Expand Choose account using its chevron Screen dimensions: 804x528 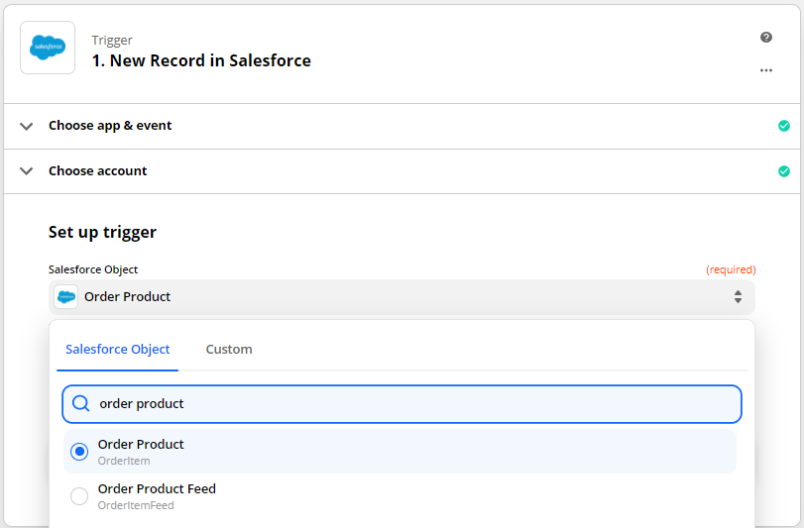27,171
